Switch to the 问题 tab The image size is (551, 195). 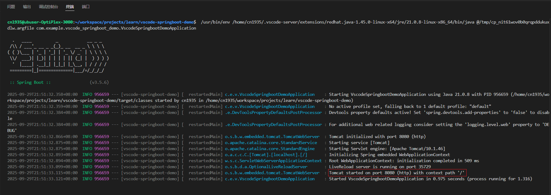(11, 7)
